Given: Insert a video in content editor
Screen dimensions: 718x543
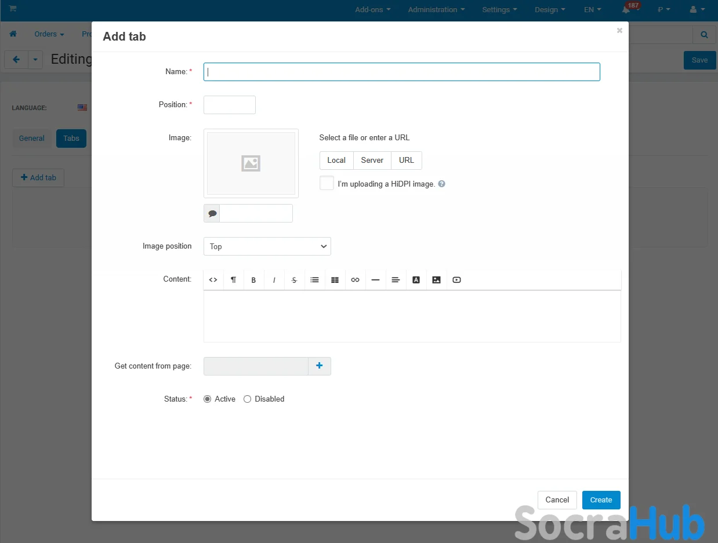Looking at the screenshot, I should click(x=456, y=280).
